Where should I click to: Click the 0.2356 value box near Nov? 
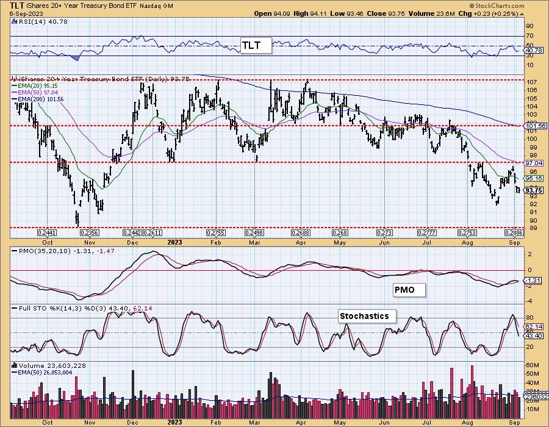(x=90, y=233)
